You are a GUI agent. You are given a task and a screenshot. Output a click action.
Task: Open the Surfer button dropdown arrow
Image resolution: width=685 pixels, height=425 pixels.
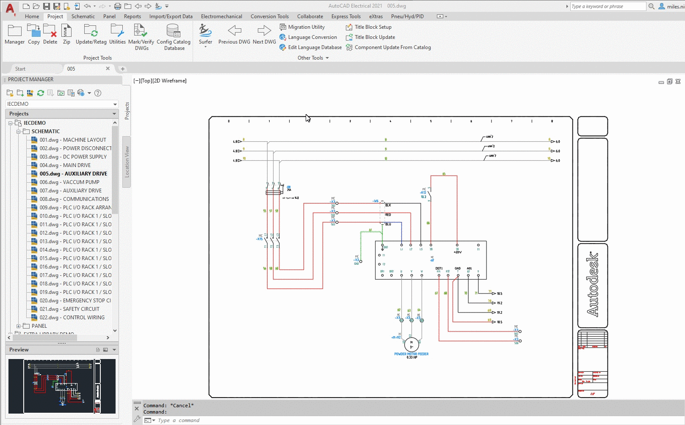[x=205, y=47]
